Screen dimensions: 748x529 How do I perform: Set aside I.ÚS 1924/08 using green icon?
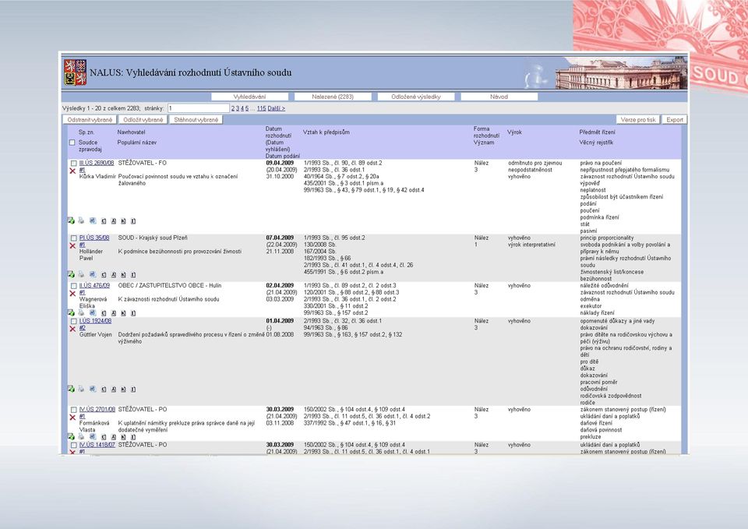[x=71, y=389]
